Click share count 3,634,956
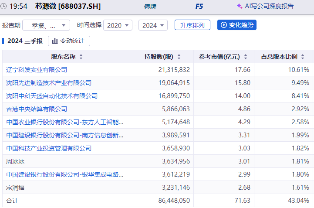Image resolution: width=314 pixels, height=208 pixels. (176, 161)
